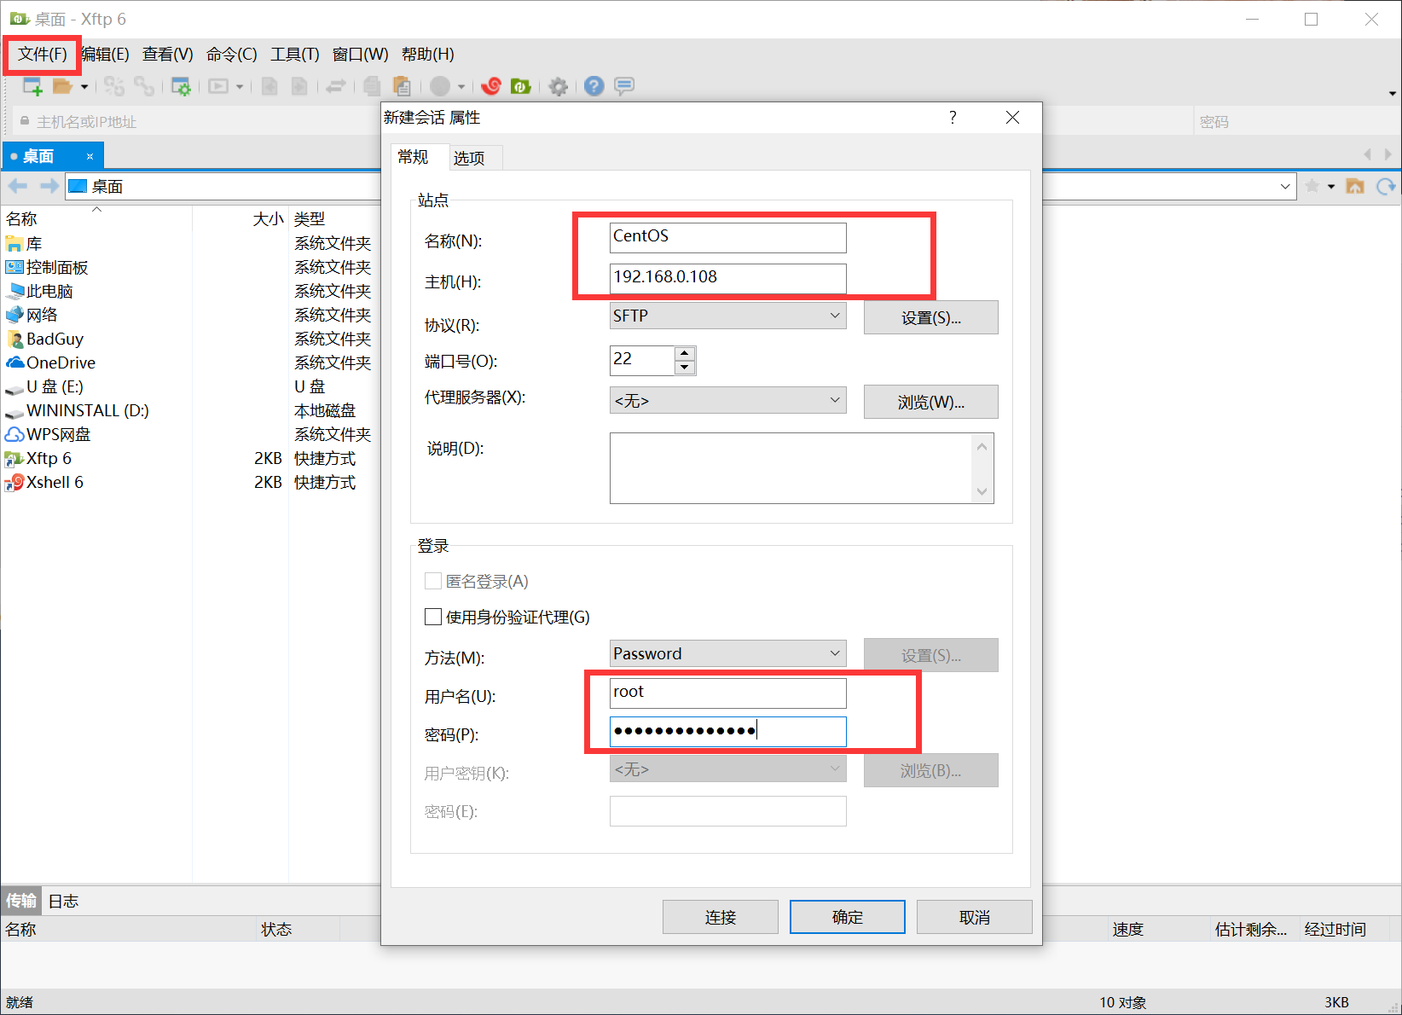Click the 确定 button
Image resolution: width=1402 pixels, height=1015 pixels.
[848, 917]
